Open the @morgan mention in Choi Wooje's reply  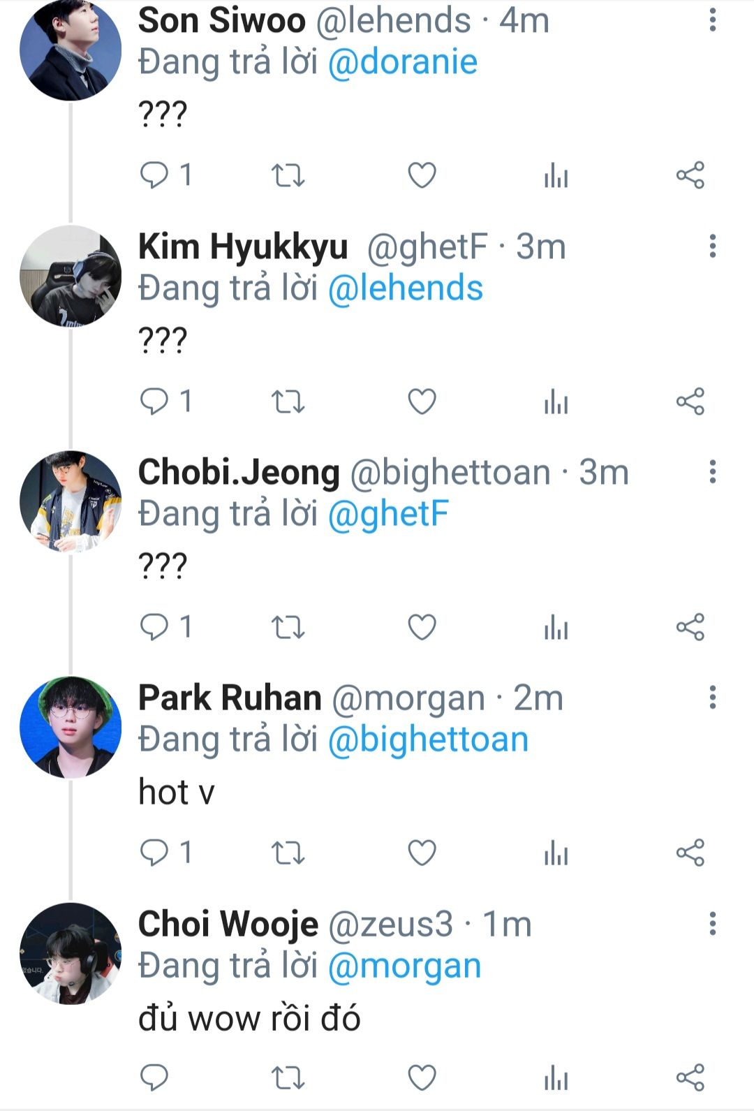(x=404, y=966)
